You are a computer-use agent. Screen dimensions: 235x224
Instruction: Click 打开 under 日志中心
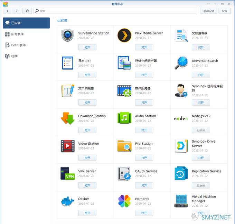point(87,75)
